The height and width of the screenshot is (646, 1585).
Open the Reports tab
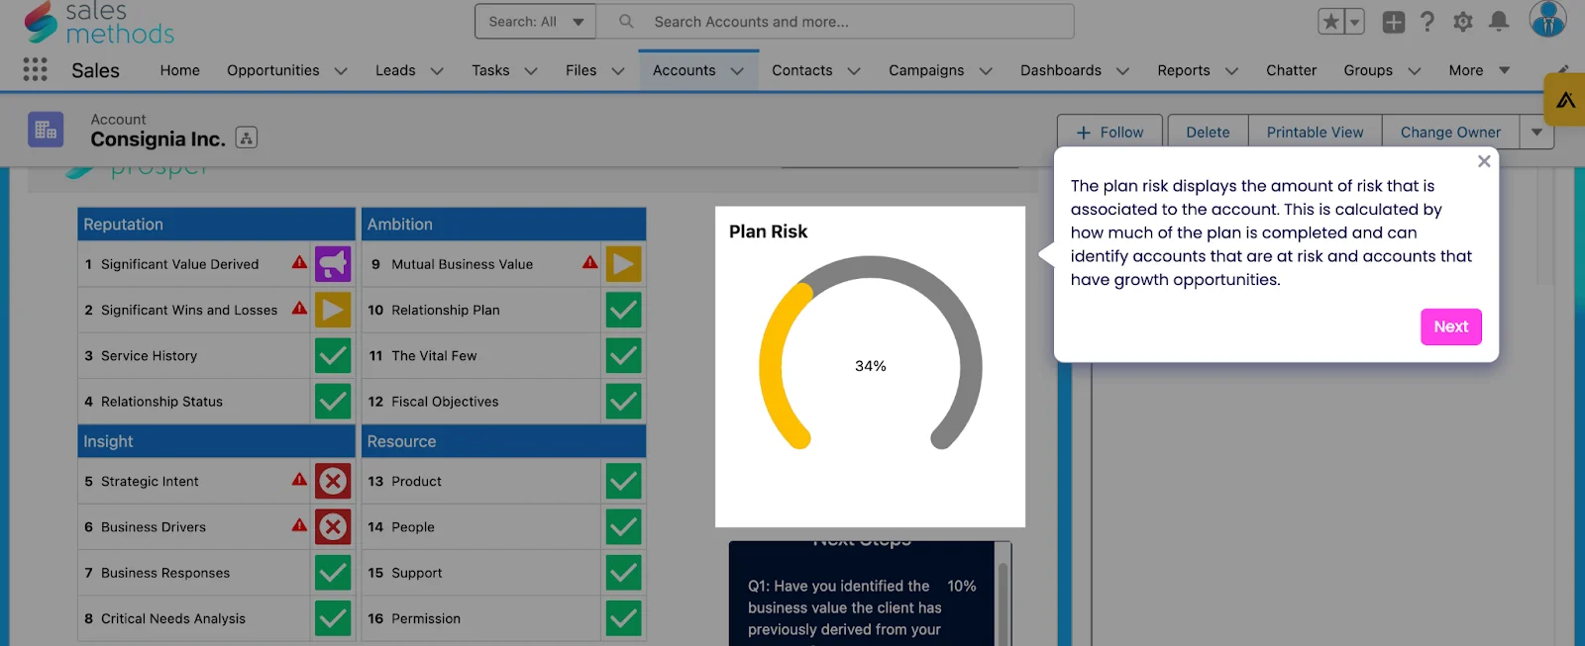pos(1184,70)
